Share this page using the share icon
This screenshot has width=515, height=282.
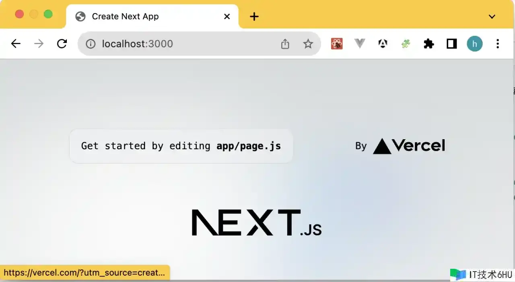(x=285, y=44)
